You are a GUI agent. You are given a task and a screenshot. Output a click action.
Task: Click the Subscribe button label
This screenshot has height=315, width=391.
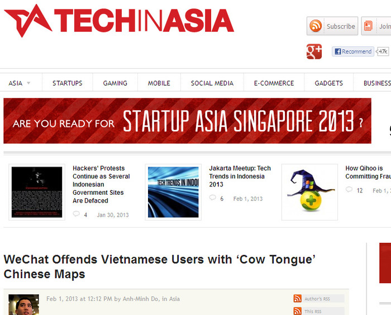[341, 26]
